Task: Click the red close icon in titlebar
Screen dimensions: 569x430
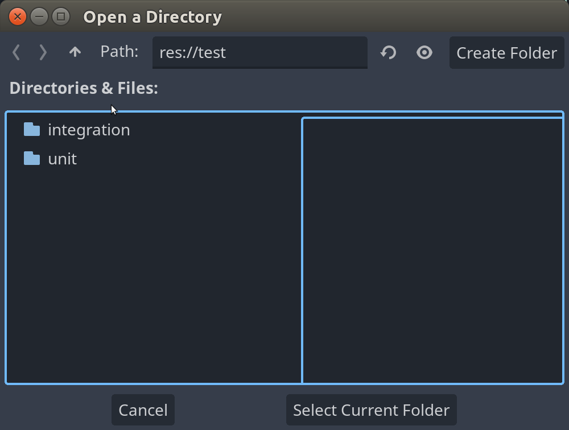Action: click(17, 16)
